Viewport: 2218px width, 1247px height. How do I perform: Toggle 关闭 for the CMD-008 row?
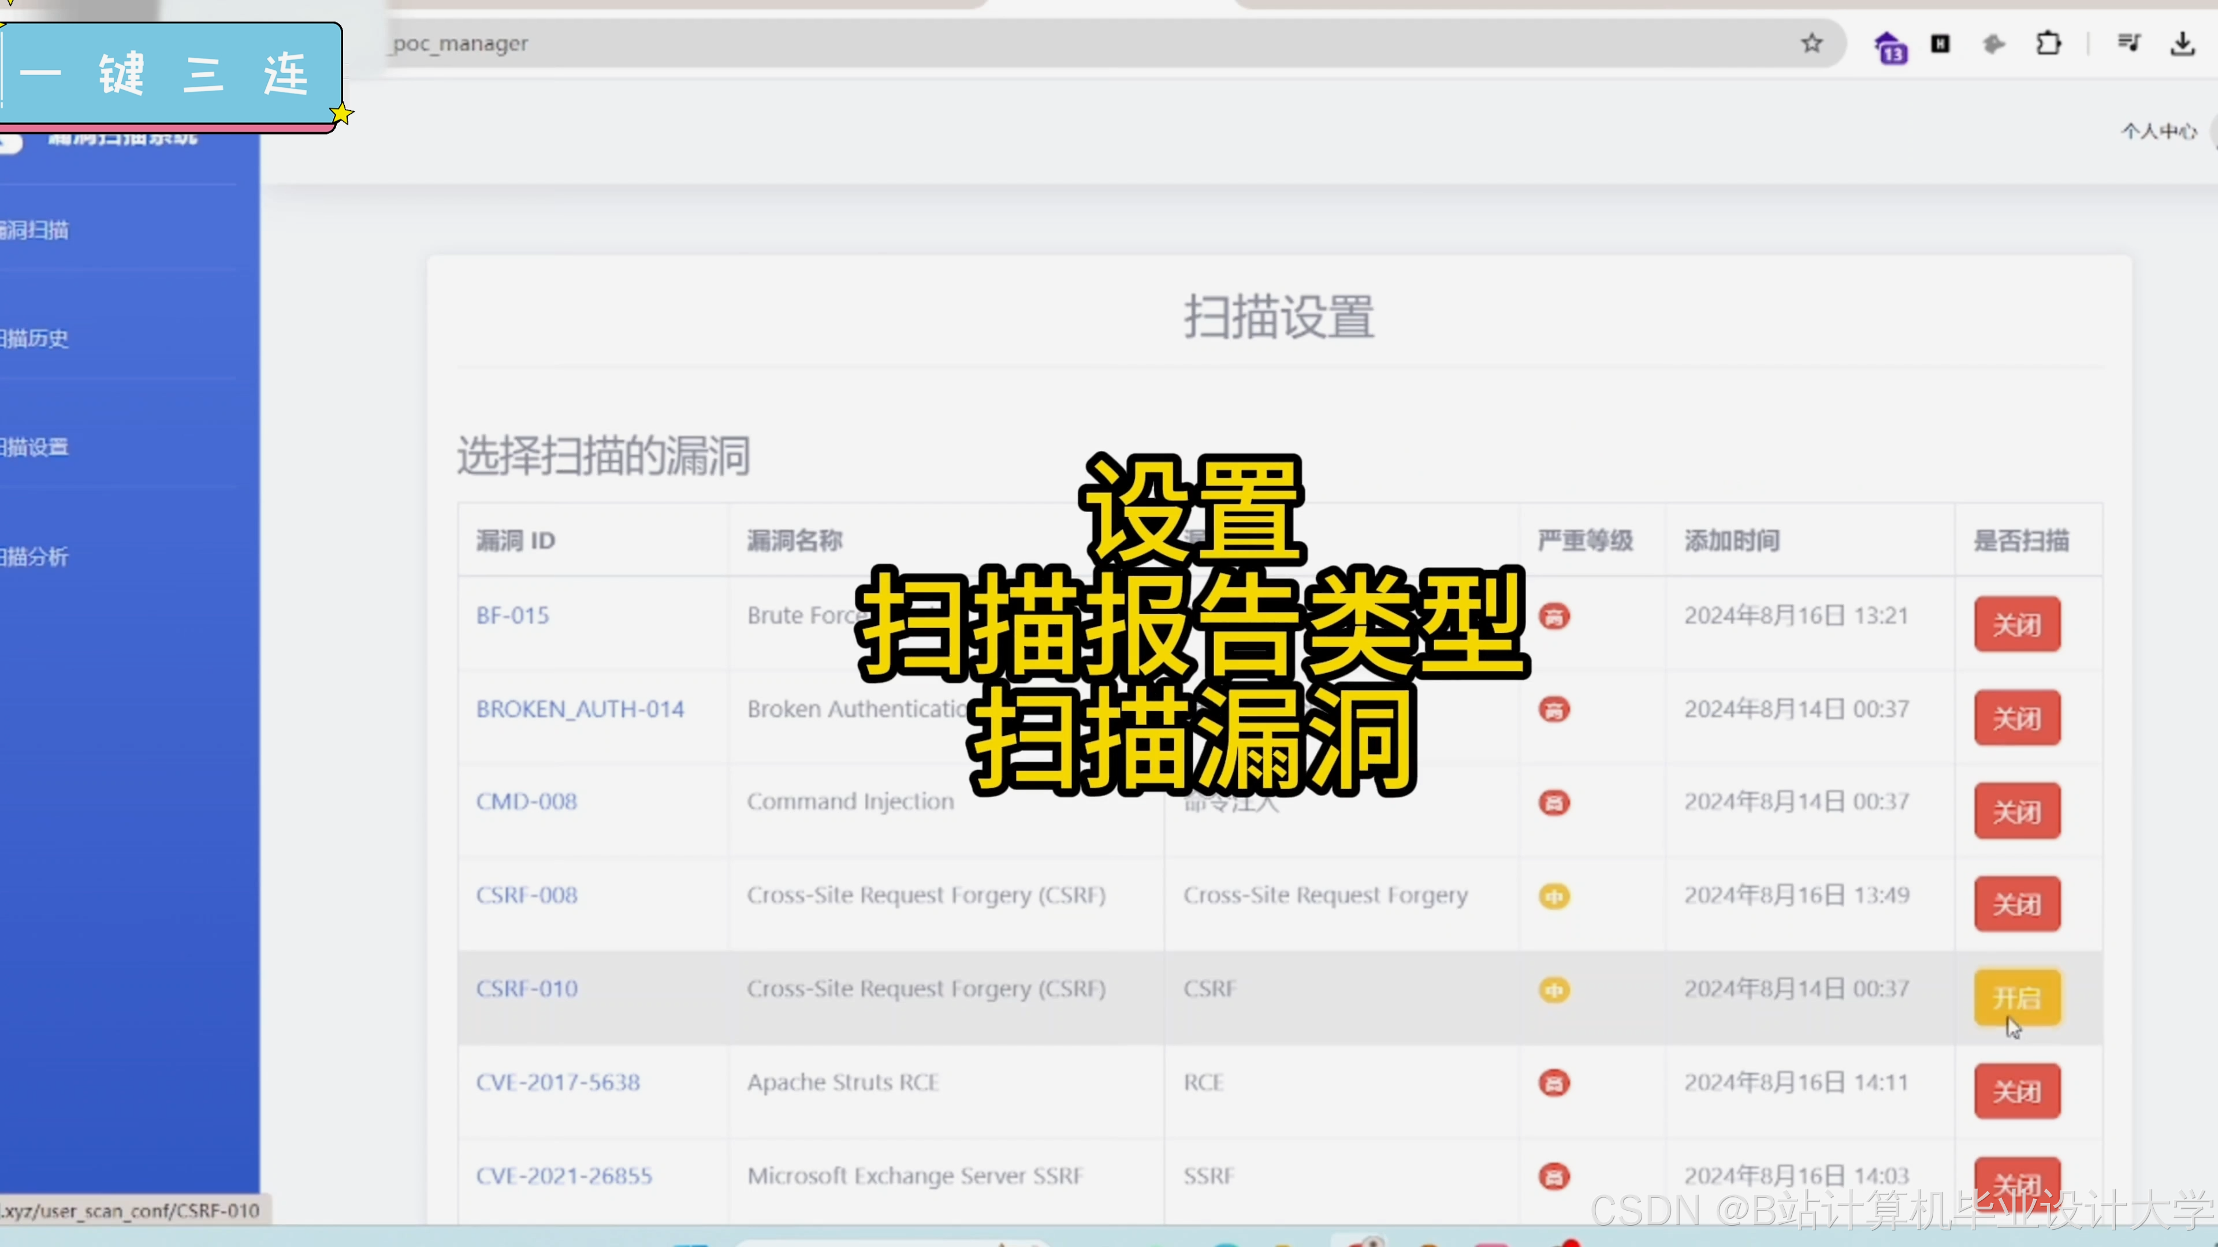(2016, 811)
